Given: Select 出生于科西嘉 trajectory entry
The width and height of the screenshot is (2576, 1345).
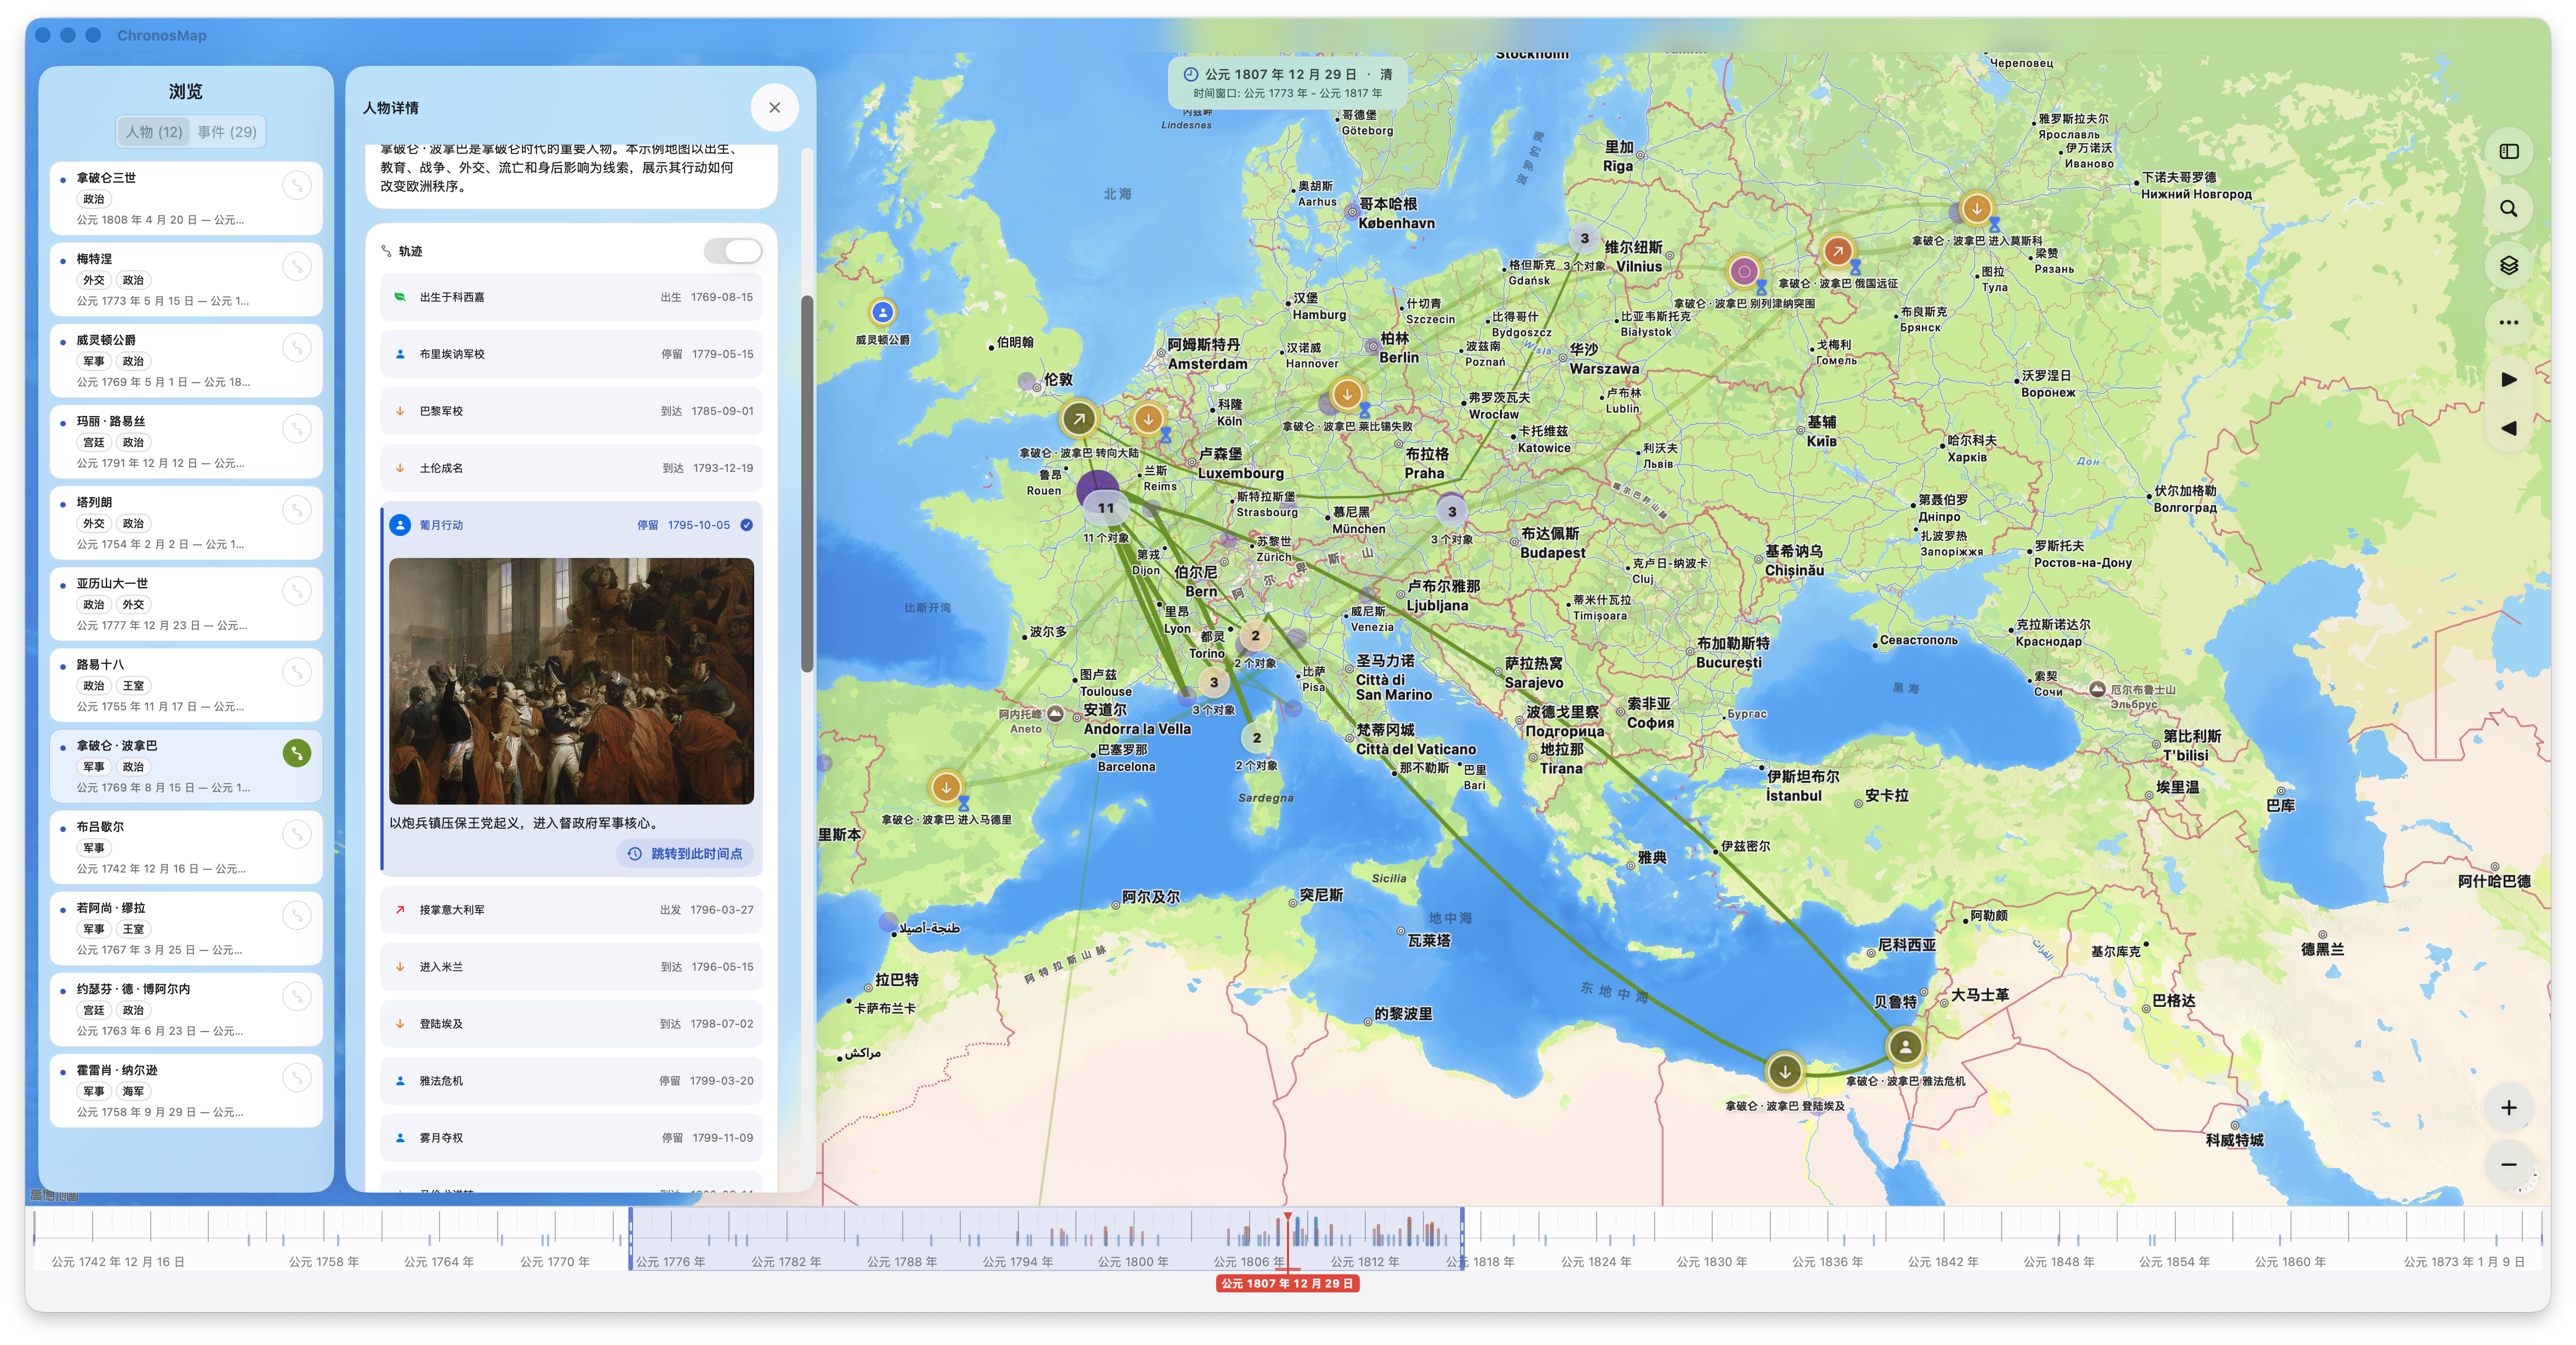Looking at the screenshot, I should [x=571, y=297].
